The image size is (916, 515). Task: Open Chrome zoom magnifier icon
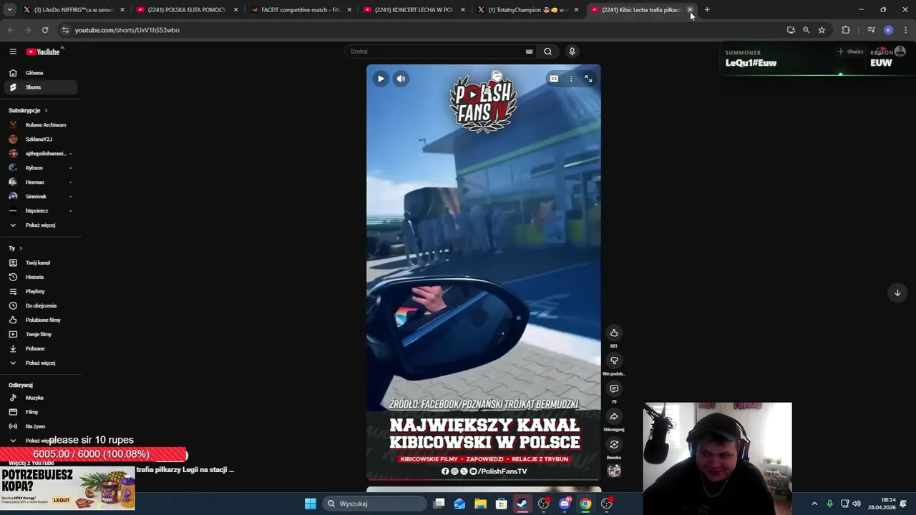tap(806, 30)
